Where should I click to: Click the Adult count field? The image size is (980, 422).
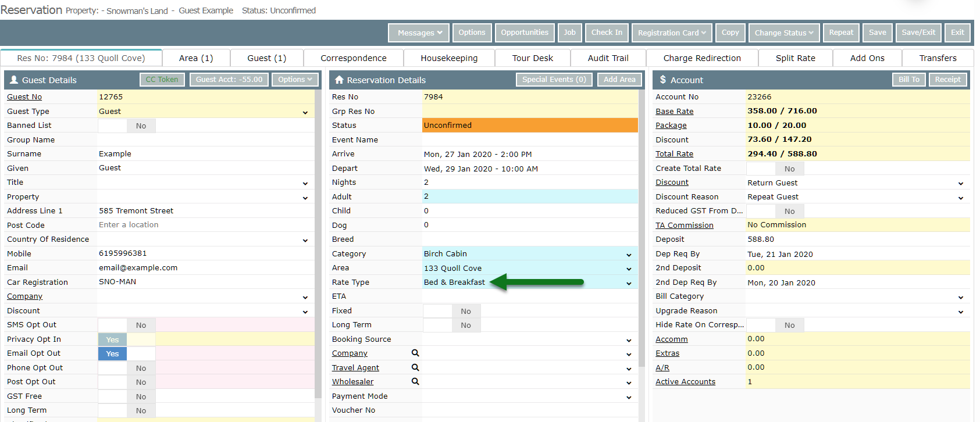530,196
